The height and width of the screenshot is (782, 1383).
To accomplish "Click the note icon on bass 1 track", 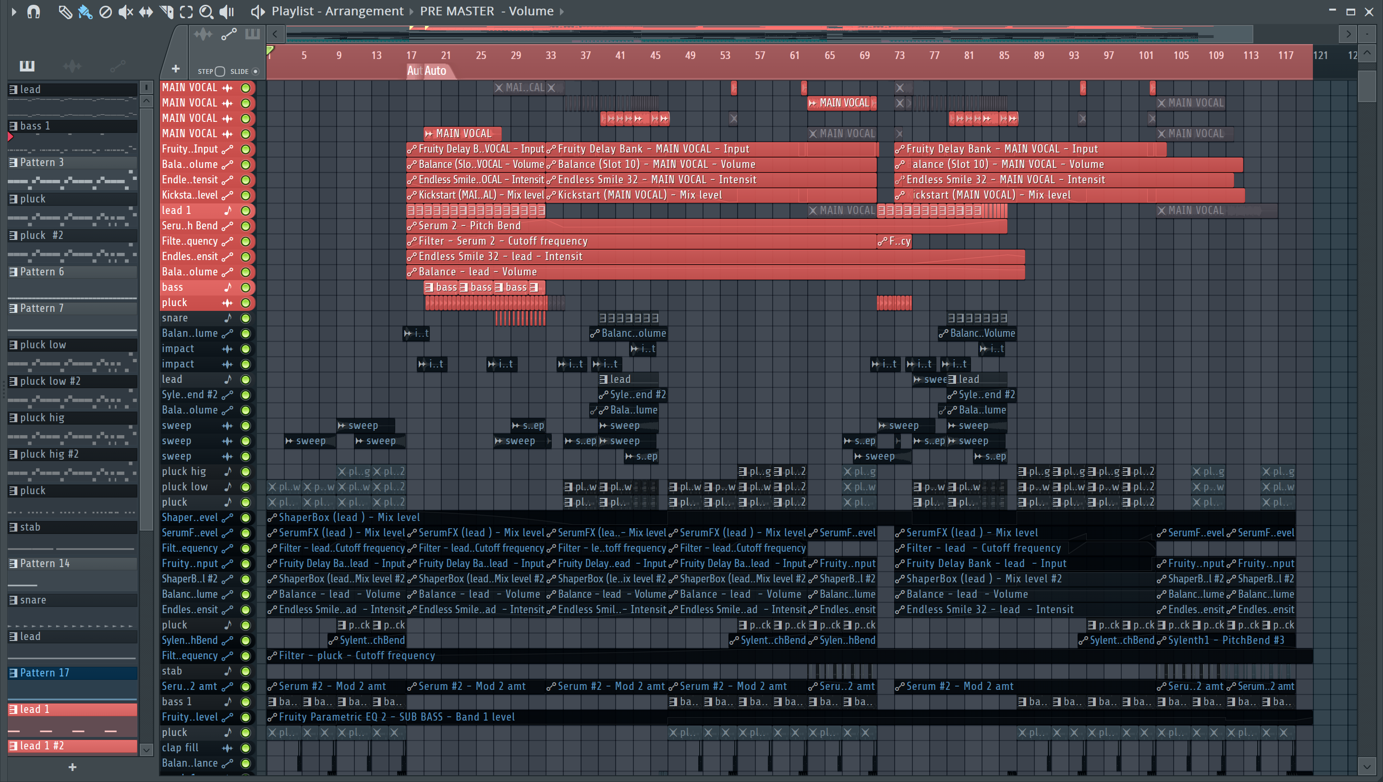I will pos(228,702).
